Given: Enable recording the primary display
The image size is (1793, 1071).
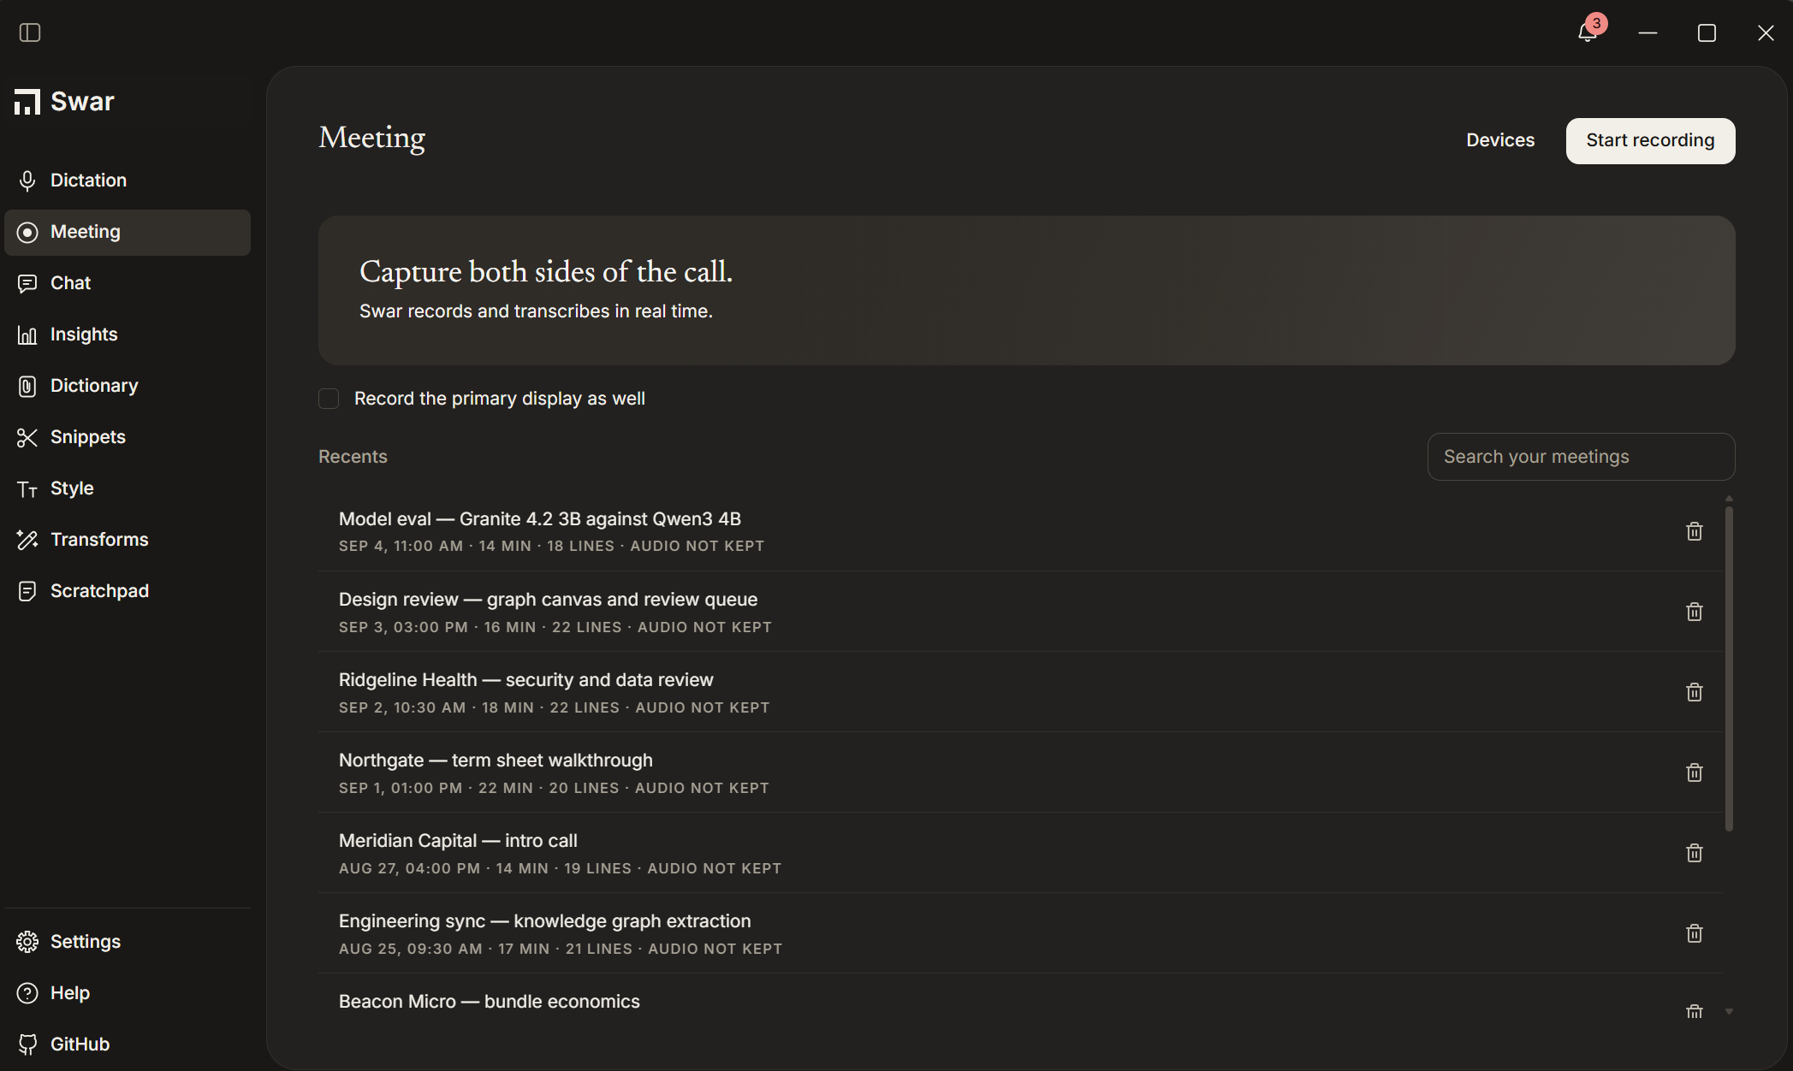Looking at the screenshot, I should pos(329,399).
